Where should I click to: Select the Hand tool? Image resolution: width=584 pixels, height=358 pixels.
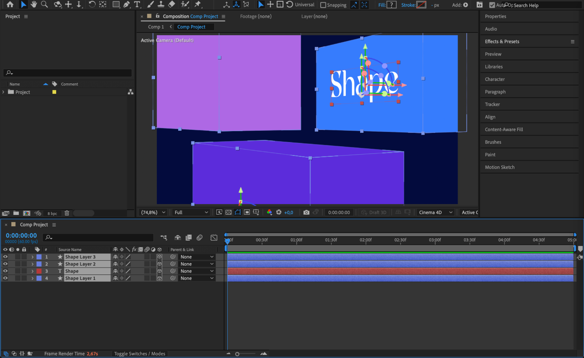coord(34,4)
